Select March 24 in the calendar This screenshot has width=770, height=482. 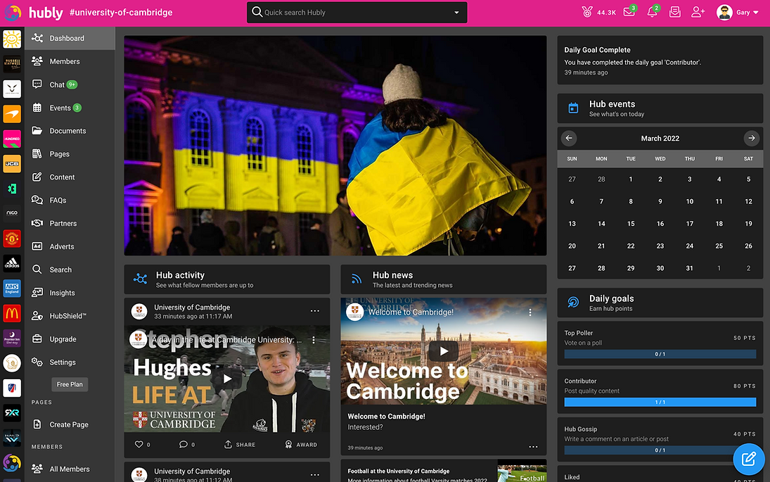pos(689,246)
